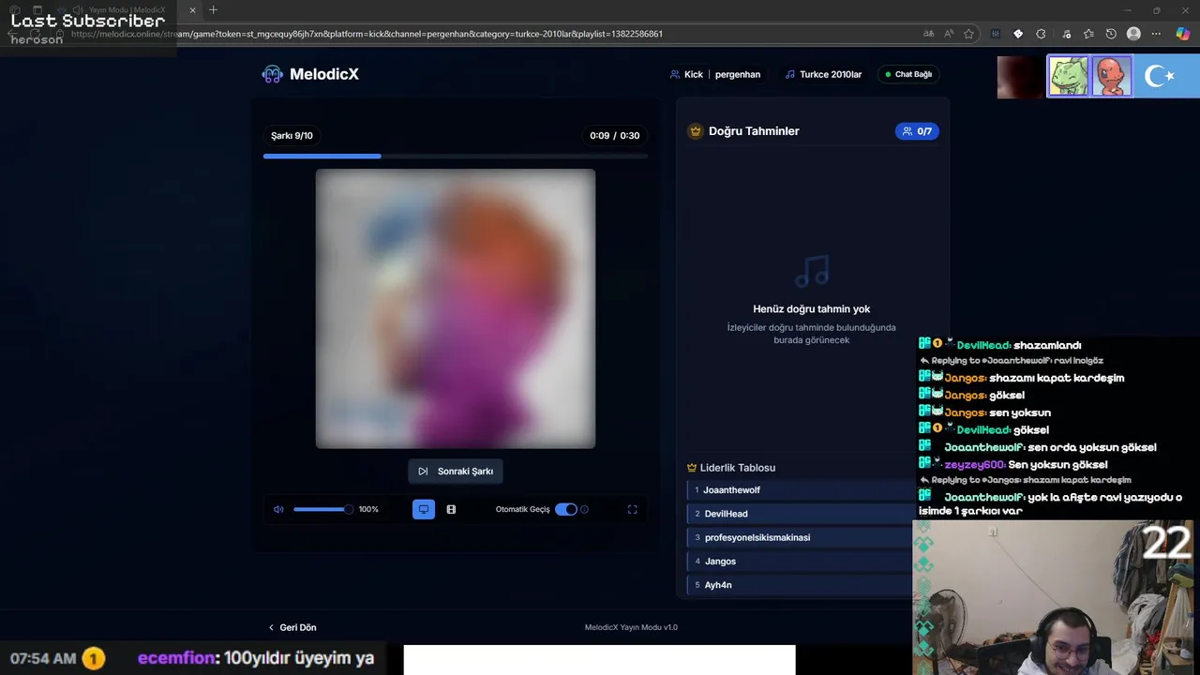Click the MelodicX headphone logo icon
Screen dimensions: 1200x675
272,74
